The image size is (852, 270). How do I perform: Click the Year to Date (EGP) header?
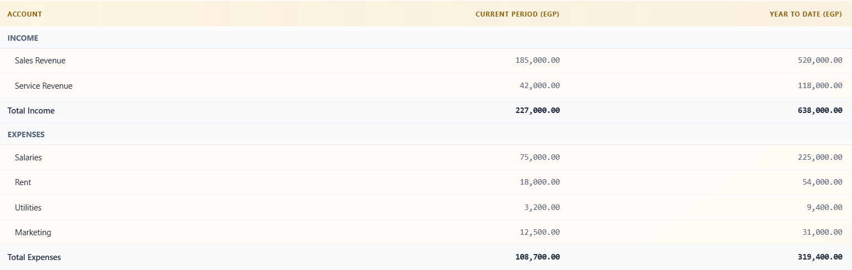[806, 14]
